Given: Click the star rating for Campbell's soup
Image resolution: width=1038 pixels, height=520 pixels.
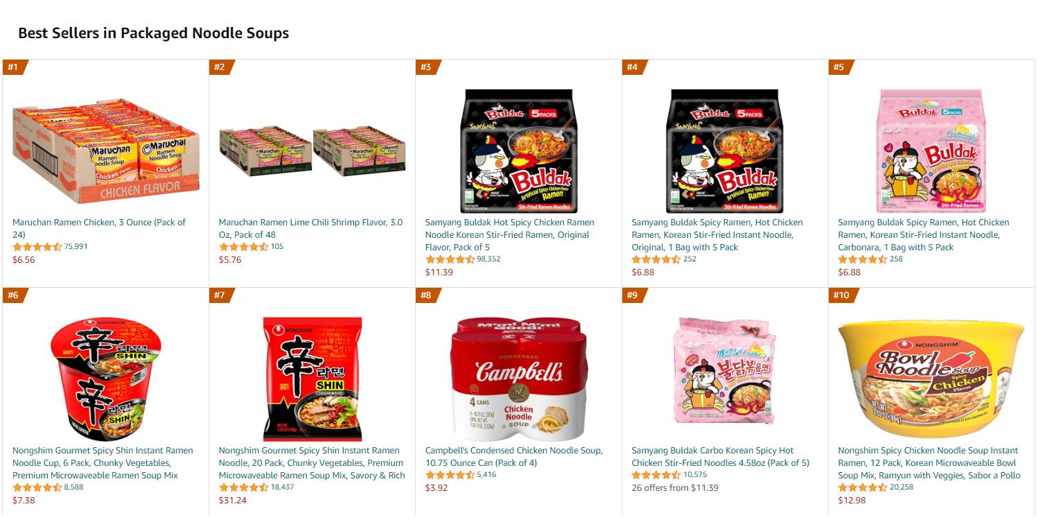Looking at the screenshot, I should pyautogui.click(x=450, y=475).
